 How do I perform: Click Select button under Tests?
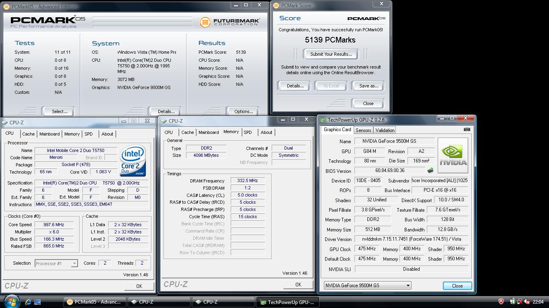click(59, 111)
